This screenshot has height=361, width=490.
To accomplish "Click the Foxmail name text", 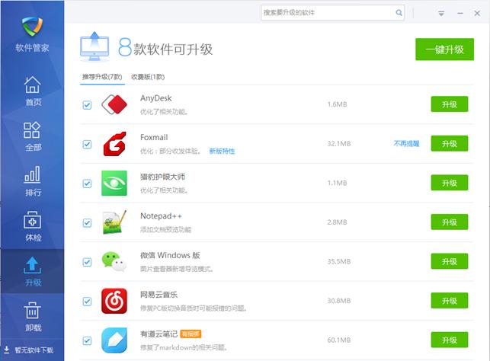I will coord(154,137).
